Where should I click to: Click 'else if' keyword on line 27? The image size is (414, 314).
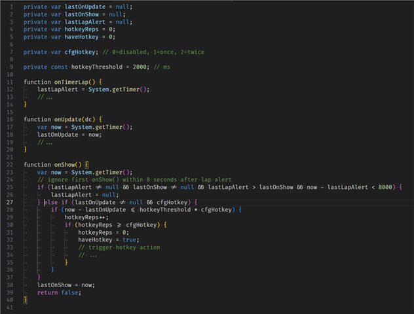56,202
